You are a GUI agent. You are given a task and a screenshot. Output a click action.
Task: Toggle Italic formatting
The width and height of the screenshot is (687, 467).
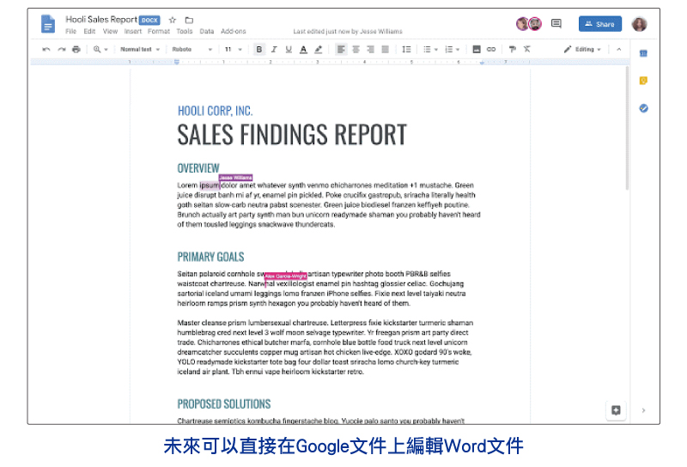click(x=274, y=50)
